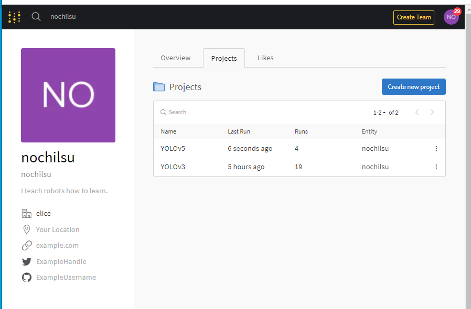Click the large nochilsu display name
This screenshot has height=309, width=471.
point(48,158)
